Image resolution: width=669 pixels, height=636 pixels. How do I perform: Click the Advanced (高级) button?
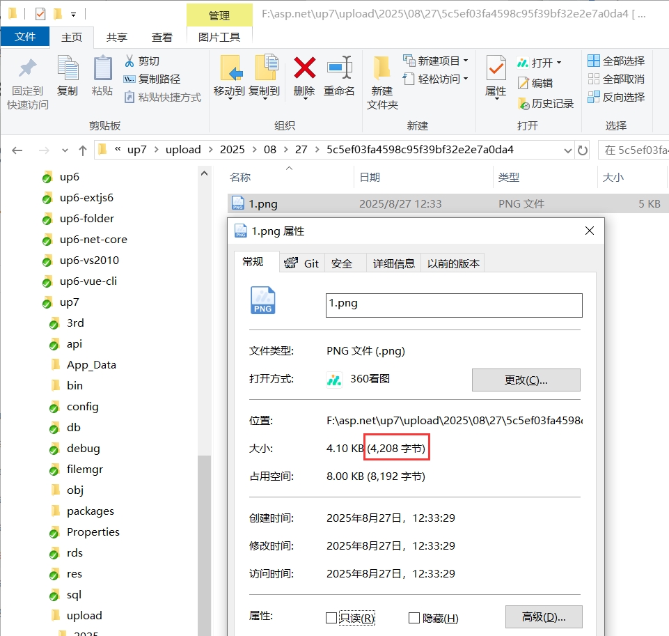click(x=544, y=616)
